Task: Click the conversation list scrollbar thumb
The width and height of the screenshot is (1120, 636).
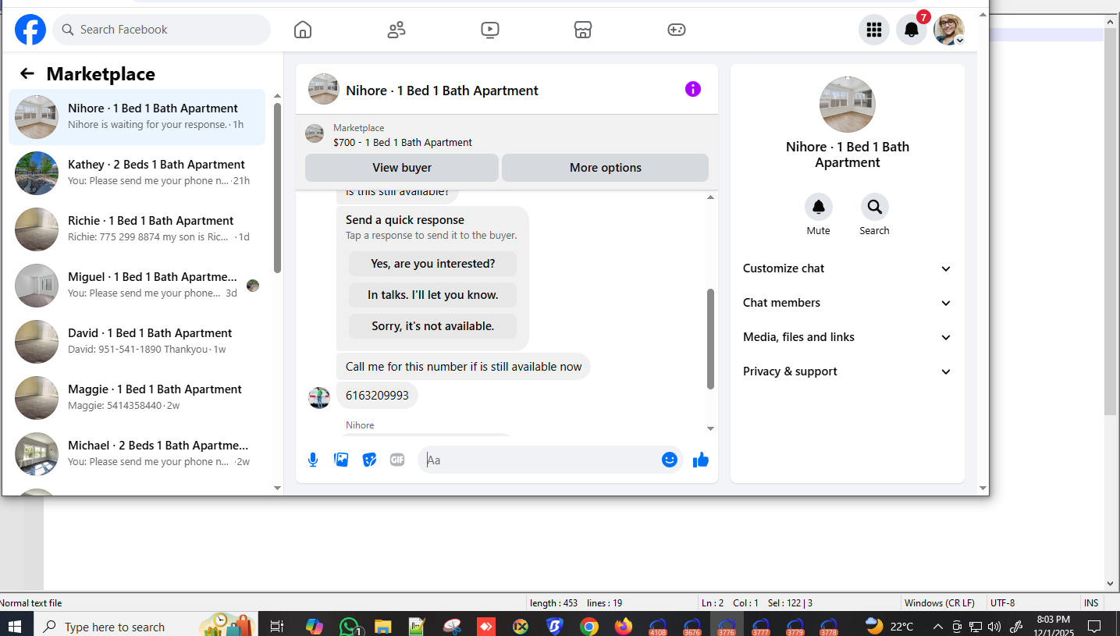Action: pyautogui.click(x=277, y=187)
